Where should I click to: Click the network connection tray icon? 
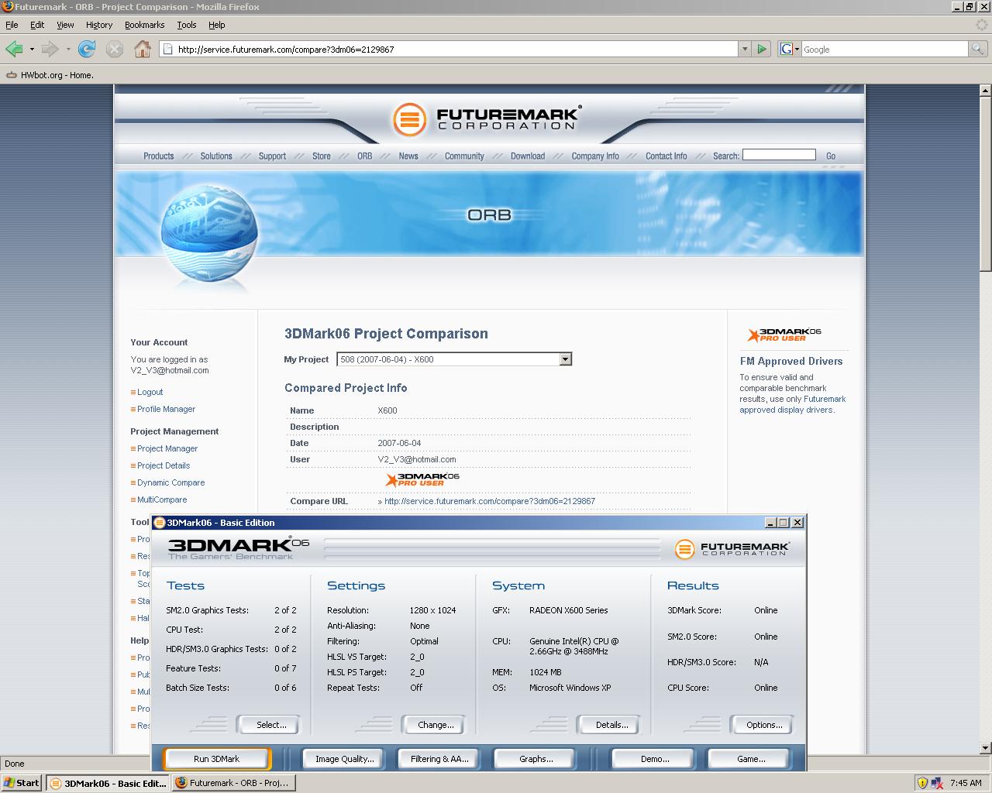coord(937,783)
